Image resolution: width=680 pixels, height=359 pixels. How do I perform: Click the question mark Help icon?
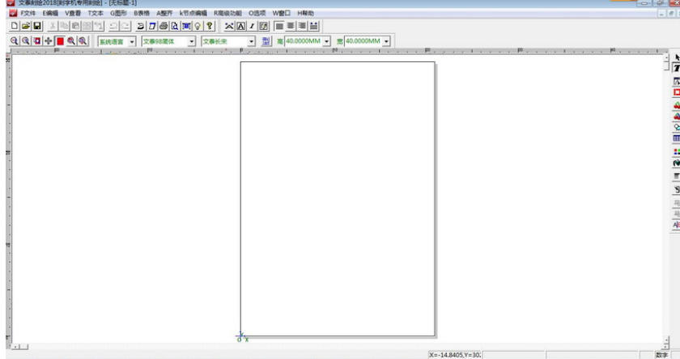click(x=210, y=27)
